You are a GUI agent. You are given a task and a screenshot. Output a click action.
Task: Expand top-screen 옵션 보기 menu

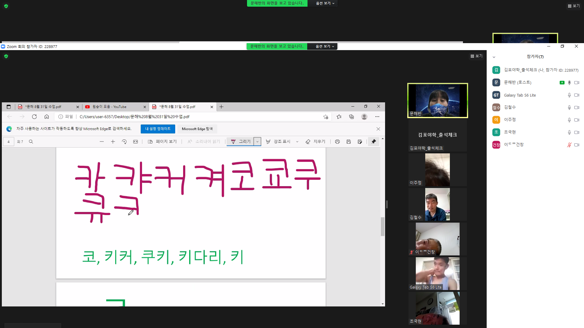point(325,3)
